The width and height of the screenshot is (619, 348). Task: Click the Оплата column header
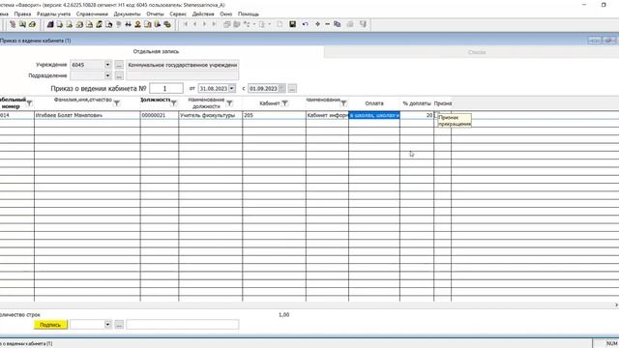pyautogui.click(x=374, y=103)
